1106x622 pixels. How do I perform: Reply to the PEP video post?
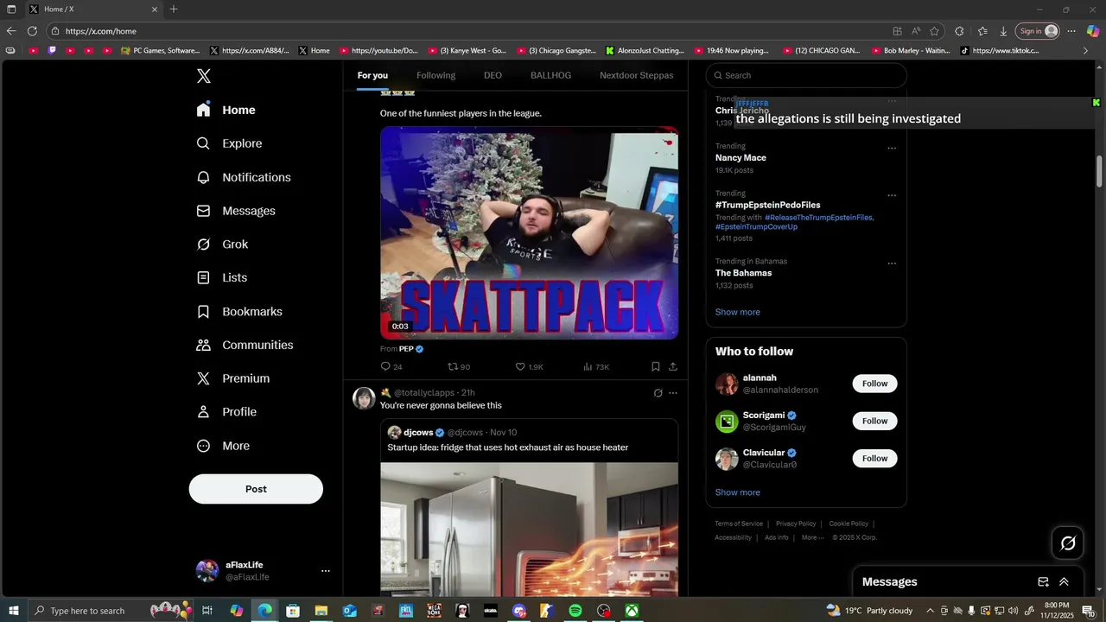391,366
